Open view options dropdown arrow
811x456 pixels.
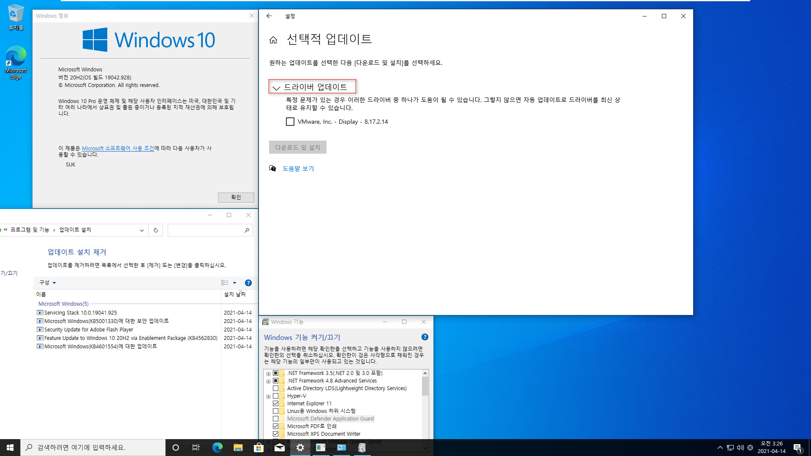[x=235, y=283]
